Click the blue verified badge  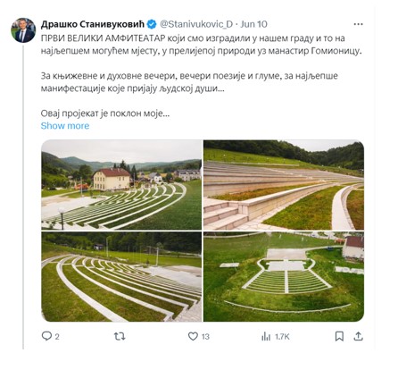(152, 24)
